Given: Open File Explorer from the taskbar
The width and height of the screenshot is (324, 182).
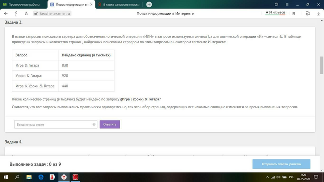Looking at the screenshot, I should 29,177.
